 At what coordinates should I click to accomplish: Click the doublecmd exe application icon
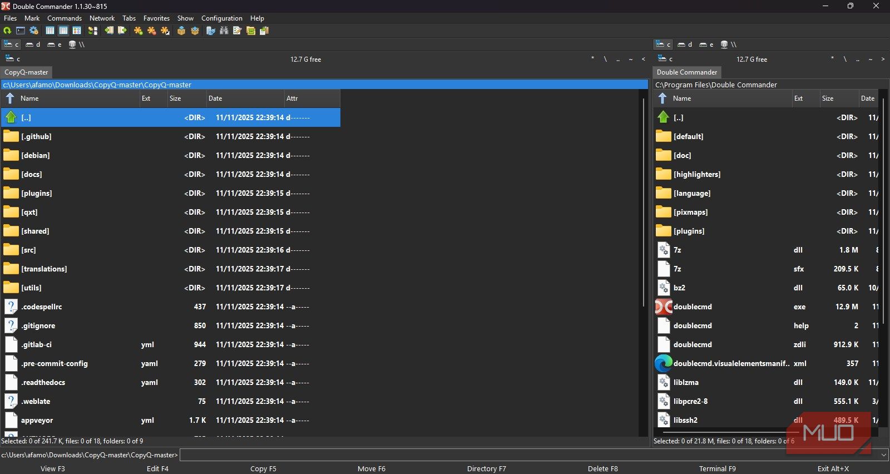(664, 307)
